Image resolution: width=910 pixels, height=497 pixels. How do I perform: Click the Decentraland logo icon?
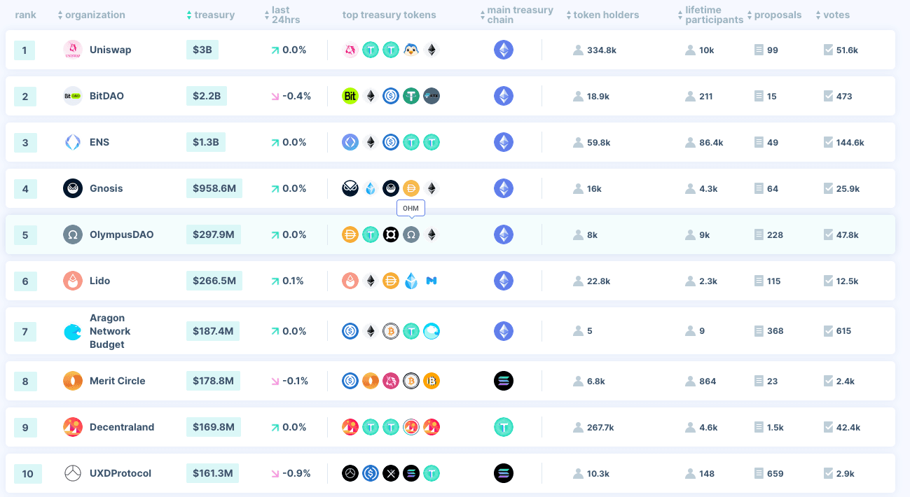[x=73, y=427]
